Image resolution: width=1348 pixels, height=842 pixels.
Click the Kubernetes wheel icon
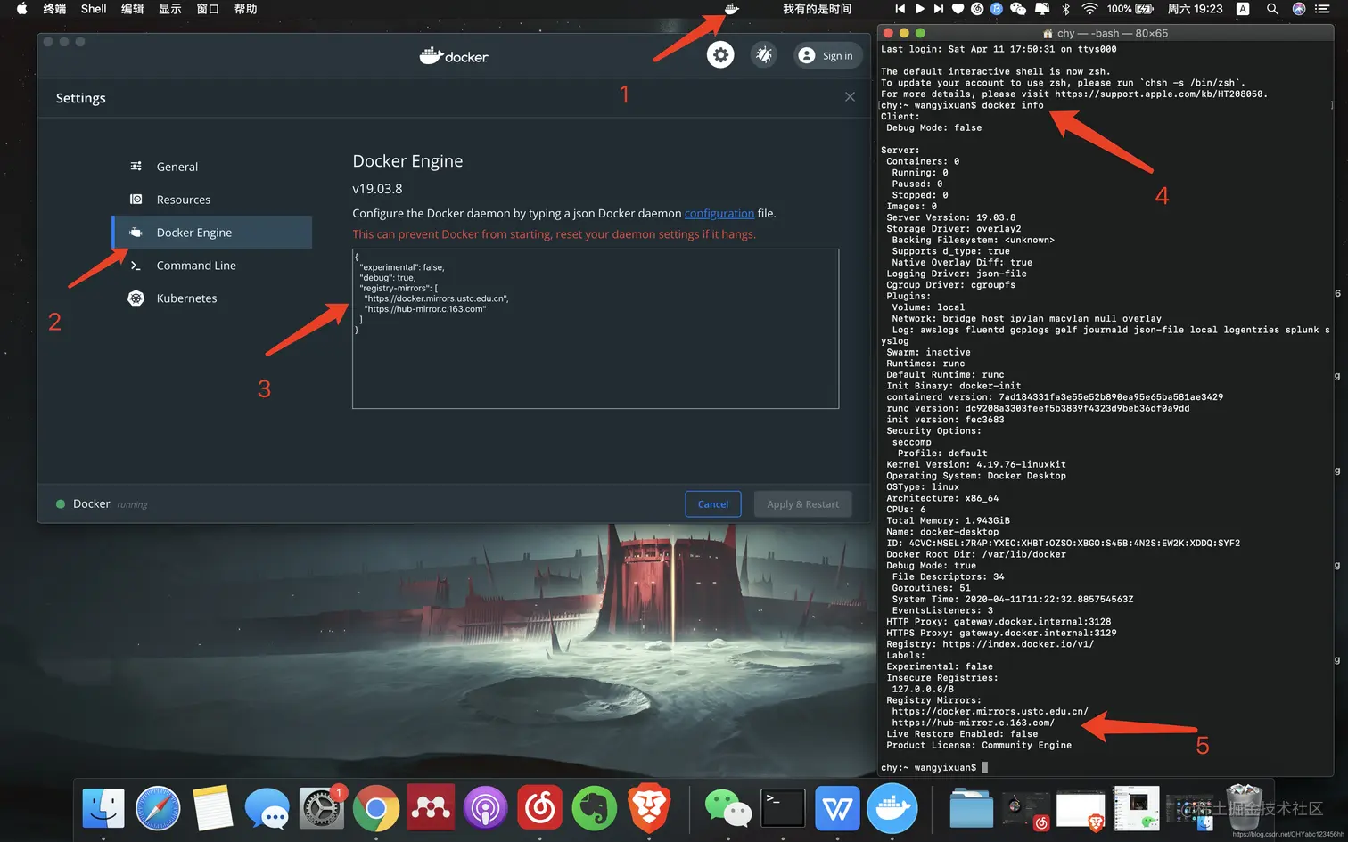pyautogui.click(x=136, y=298)
